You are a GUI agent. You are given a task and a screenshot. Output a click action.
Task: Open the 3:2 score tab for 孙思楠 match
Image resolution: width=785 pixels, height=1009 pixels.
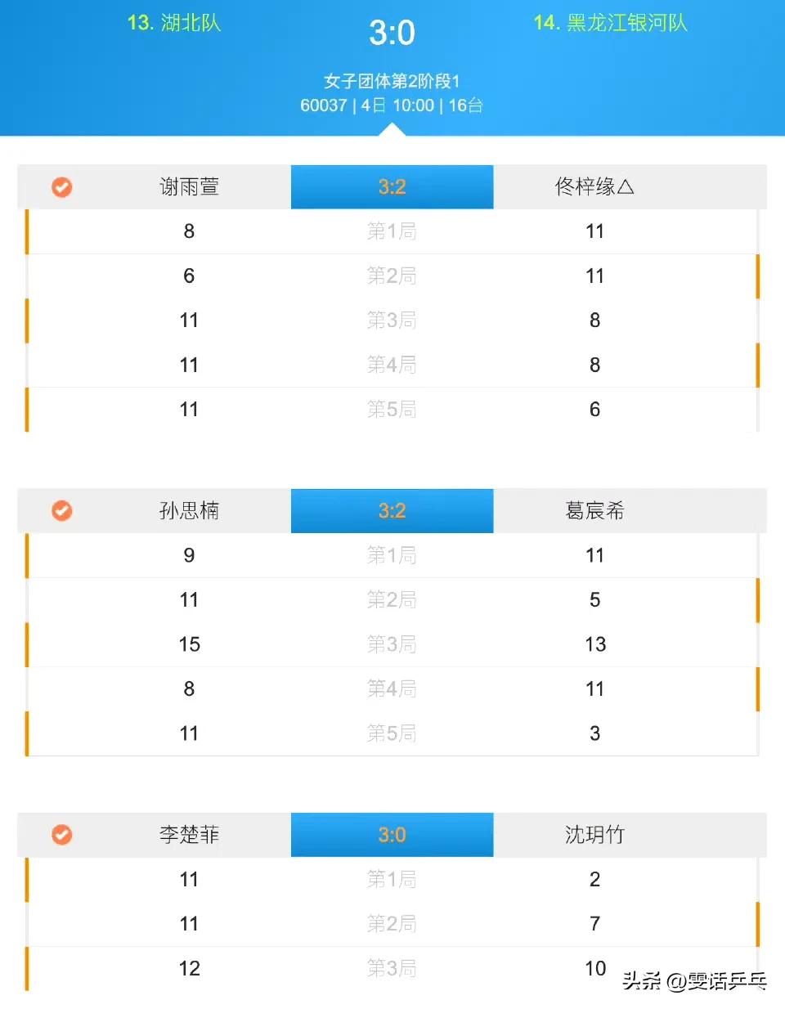tap(392, 511)
